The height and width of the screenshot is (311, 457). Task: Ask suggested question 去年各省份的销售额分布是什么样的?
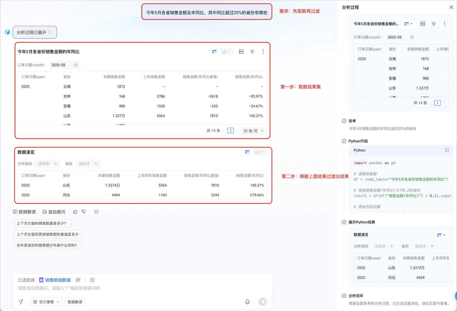tap(48, 245)
